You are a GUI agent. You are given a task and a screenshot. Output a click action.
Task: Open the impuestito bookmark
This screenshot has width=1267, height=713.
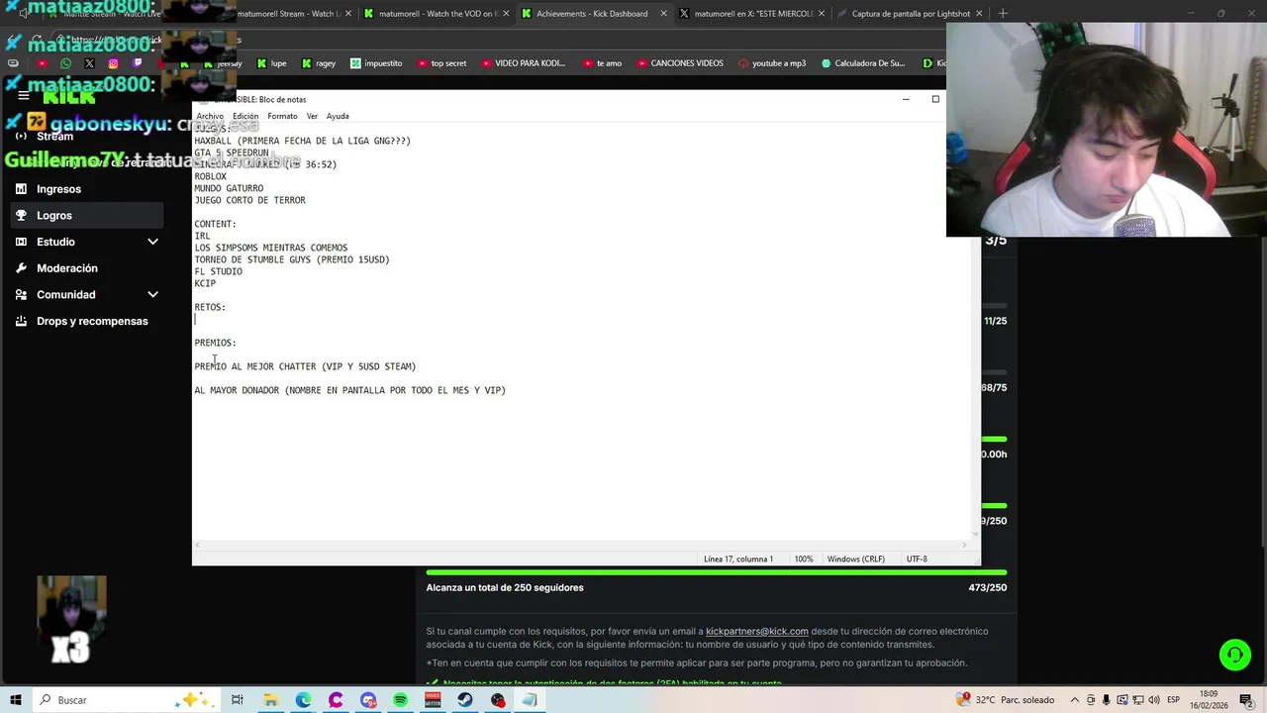click(x=375, y=63)
